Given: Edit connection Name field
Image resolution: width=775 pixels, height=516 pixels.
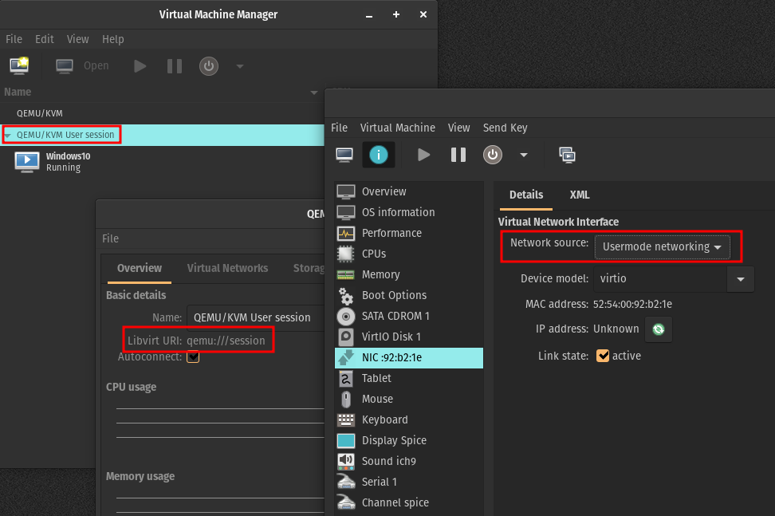Looking at the screenshot, I should coord(255,317).
